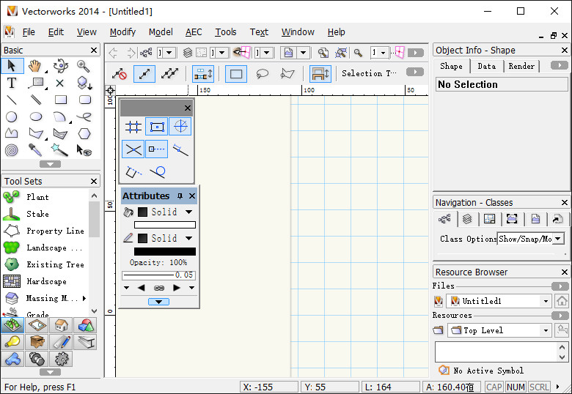This screenshot has height=394, width=572.
Task: Expand Massing Model submenu arrow
Action: pyautogui.click(x=84, y=298)
